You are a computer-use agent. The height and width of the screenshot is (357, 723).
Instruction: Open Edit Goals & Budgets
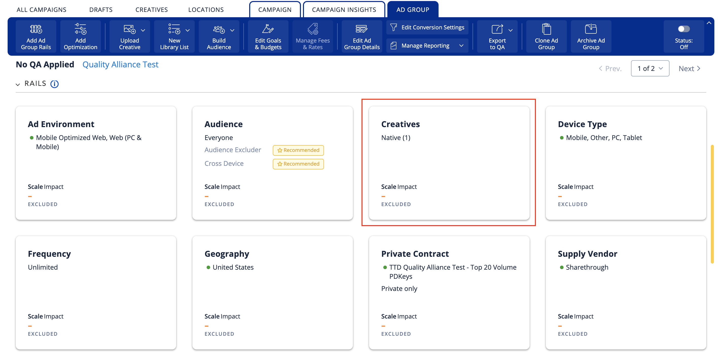(268, 36)
